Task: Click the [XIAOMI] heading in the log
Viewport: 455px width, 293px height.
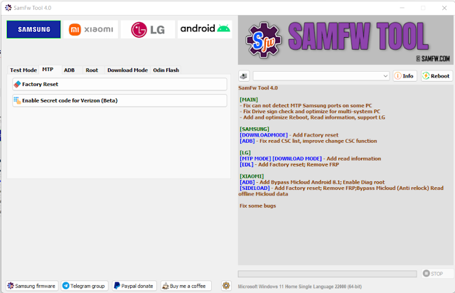Action: 252,176
